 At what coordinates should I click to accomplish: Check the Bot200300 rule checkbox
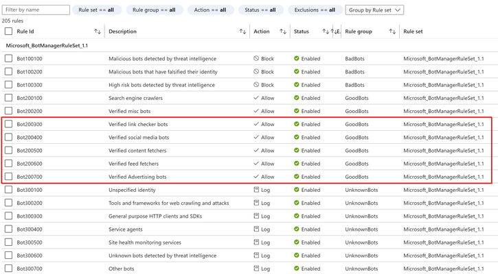point(8,124)
